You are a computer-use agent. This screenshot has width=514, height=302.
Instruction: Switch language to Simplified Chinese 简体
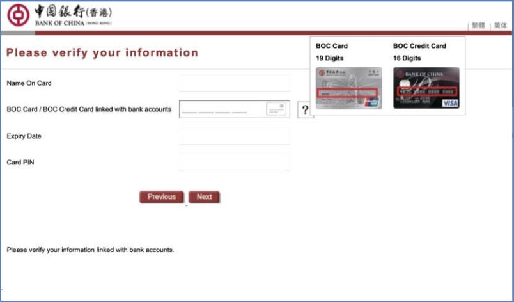click(500, 25)
